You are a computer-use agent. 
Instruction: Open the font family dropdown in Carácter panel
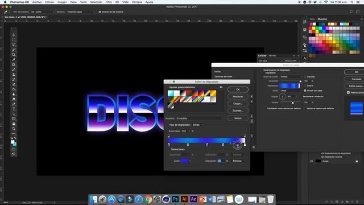pos(270,61)
